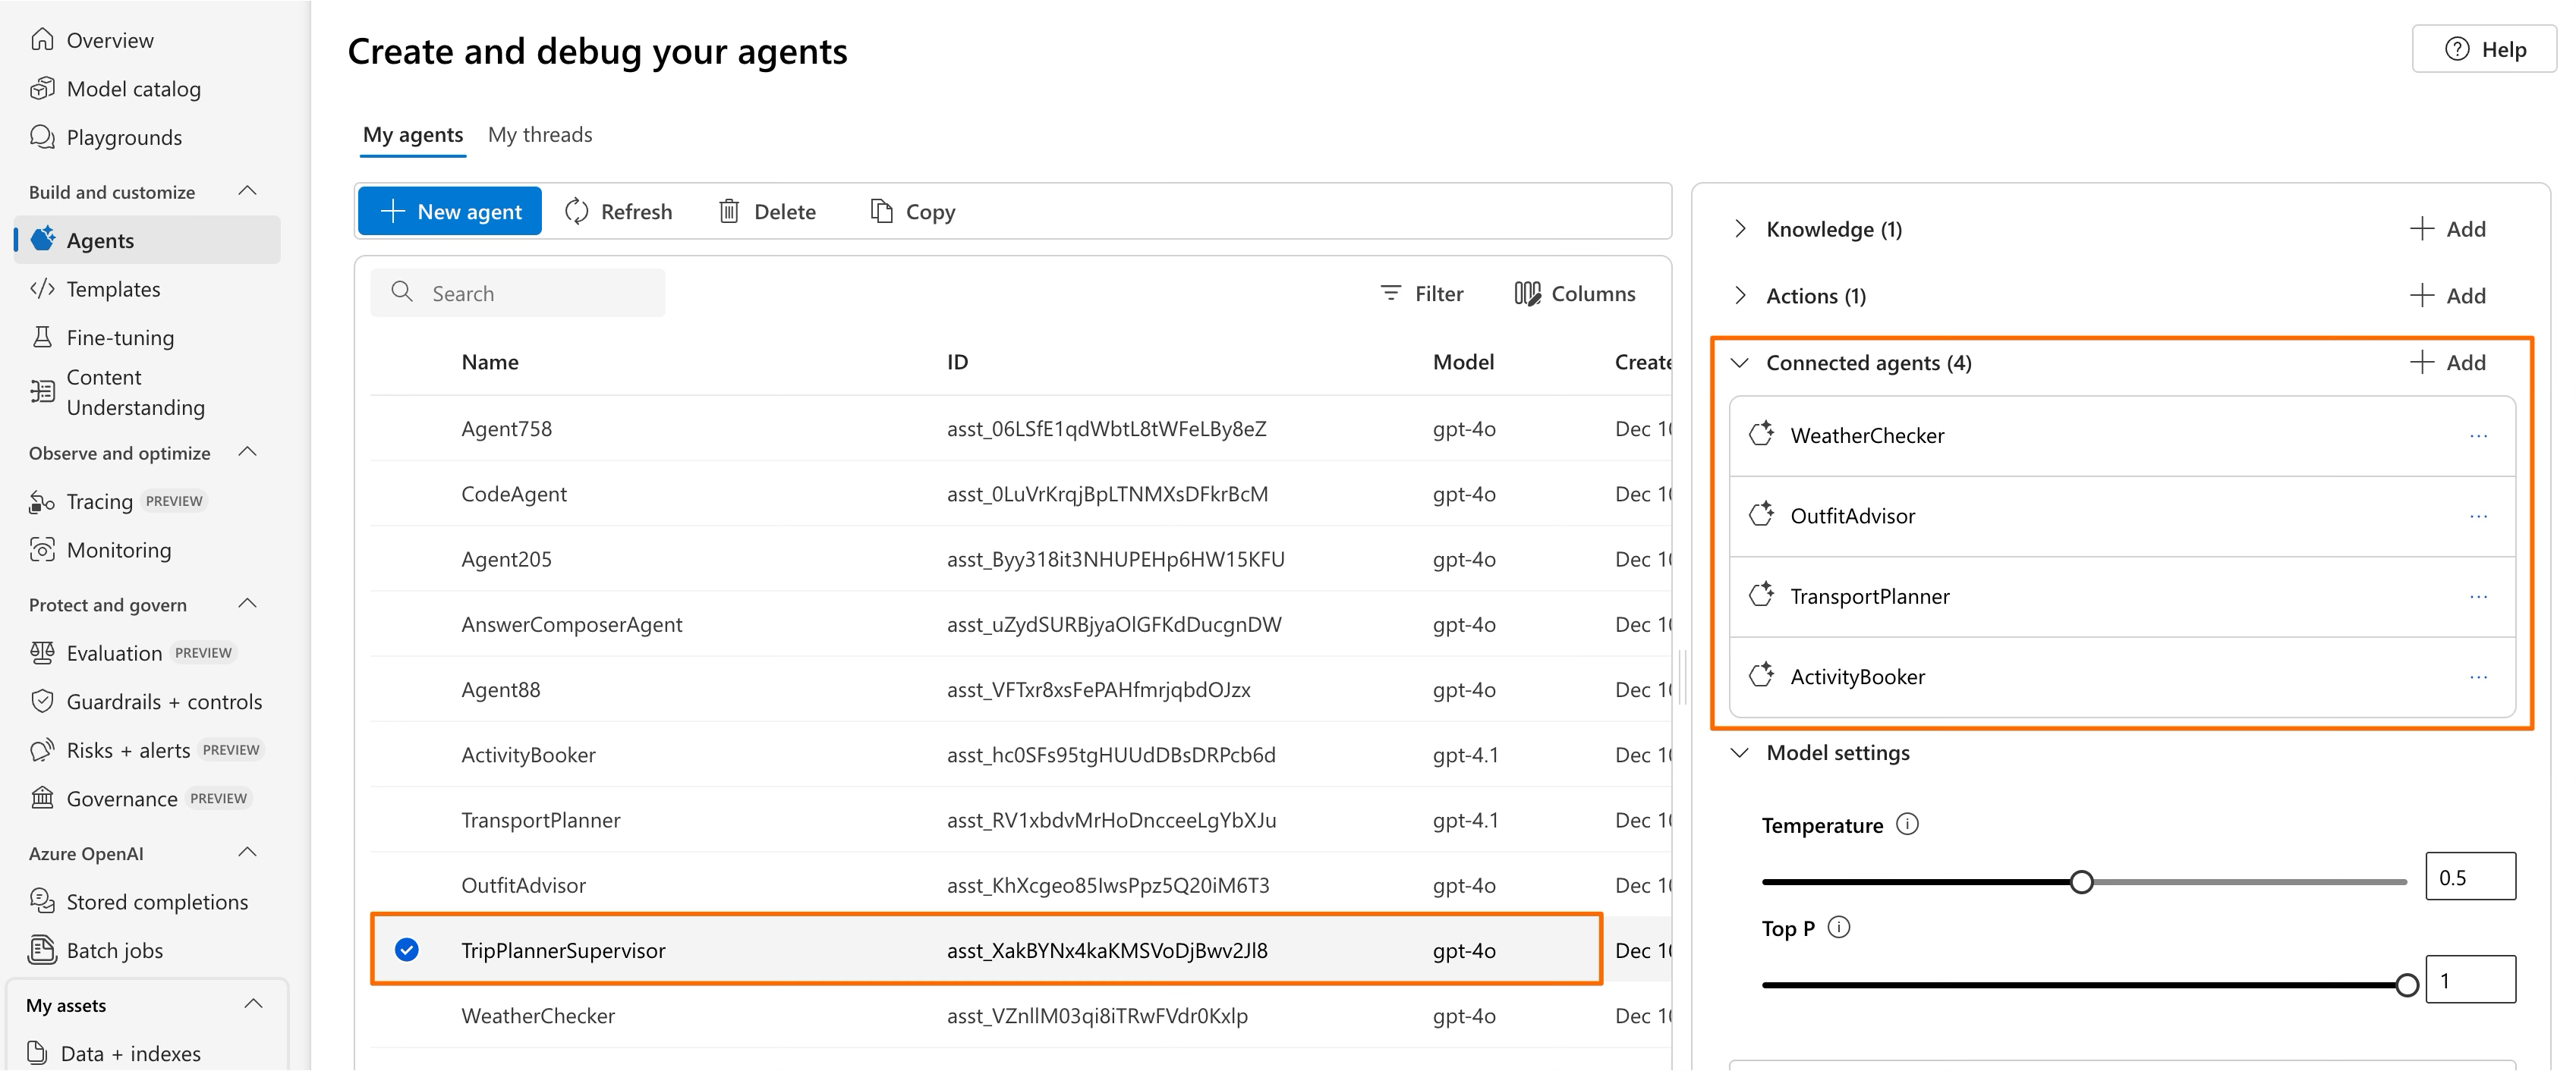
Task: Sort by the Model column header
Action: coord(1463,362)
